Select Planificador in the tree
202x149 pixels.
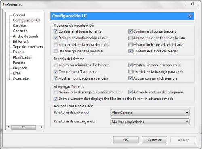click(x=22, y=57)
